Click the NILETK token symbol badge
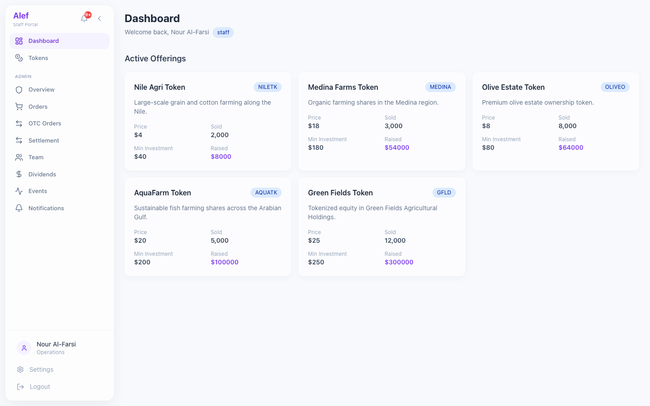 point(267,87)
